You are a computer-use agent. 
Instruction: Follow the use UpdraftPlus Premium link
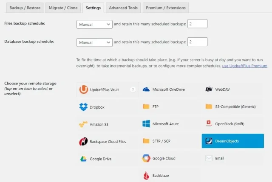pos(245,66)
